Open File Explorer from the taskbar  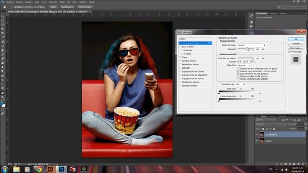coord(16,169)
